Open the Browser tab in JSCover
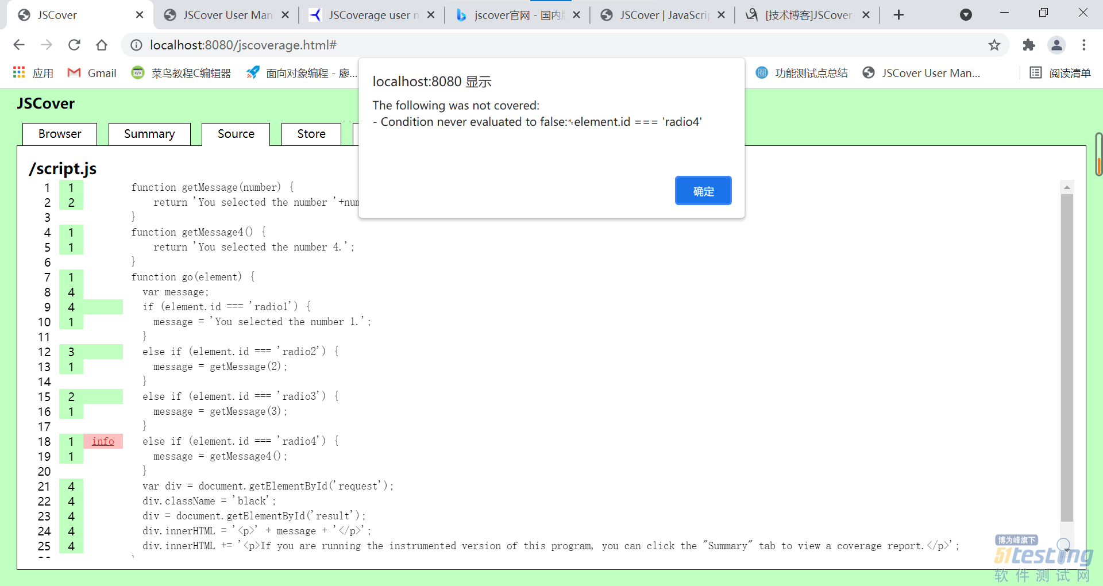This screenshot has width=1103, height=586. 60,134
